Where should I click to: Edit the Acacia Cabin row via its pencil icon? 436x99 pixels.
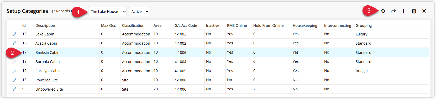[x=14, y=43]
